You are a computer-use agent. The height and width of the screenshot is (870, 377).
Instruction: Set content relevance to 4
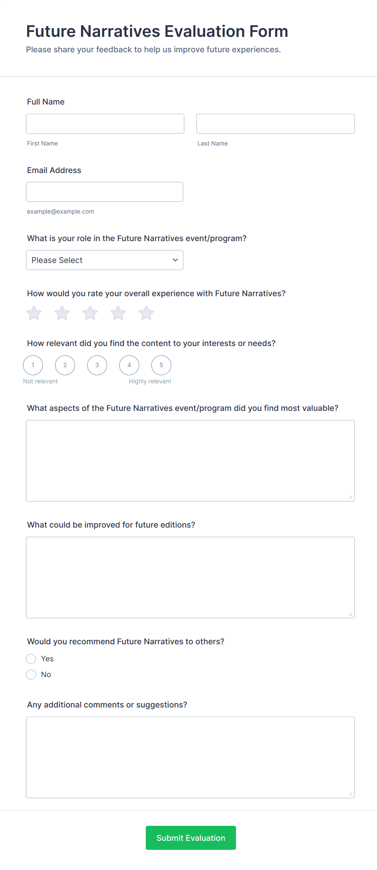pos(129,365)
